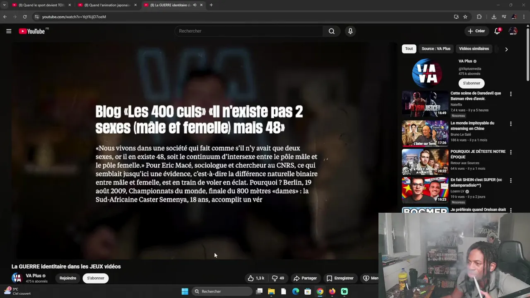Screen dimensions: 530x298
Task: Close the "Quand le sport devient" tab
Action: pyautogui.click(x=70, y=5)
